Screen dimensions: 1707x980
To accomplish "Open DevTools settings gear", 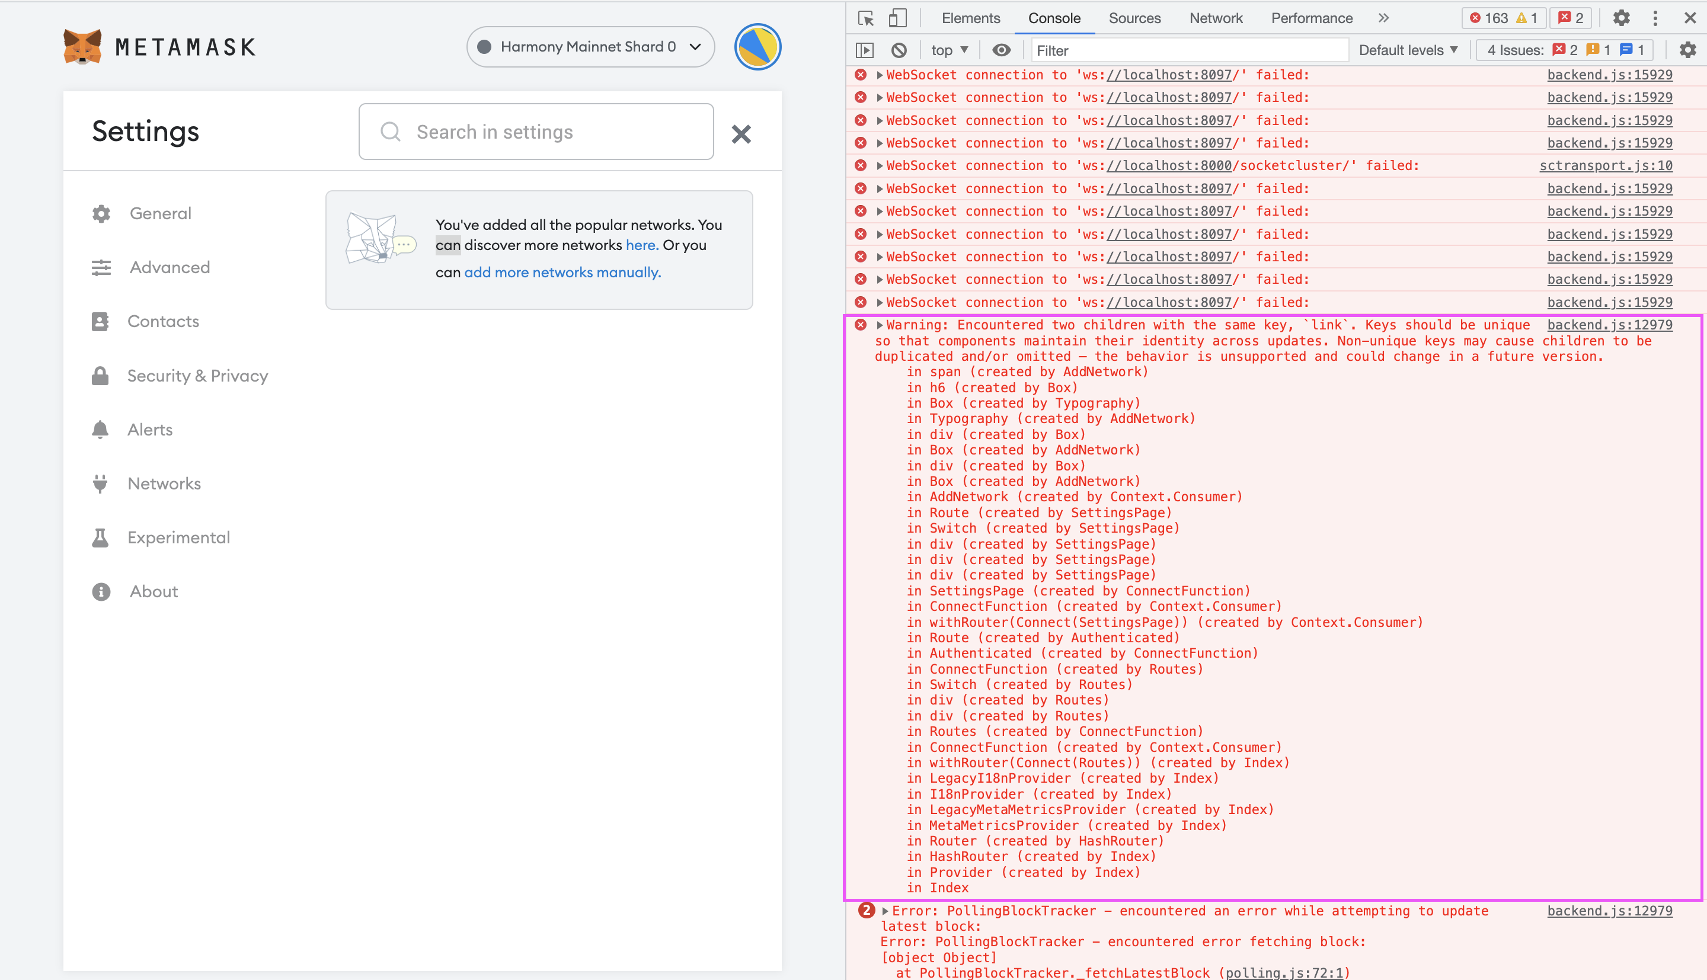I will pos(1622,18).
